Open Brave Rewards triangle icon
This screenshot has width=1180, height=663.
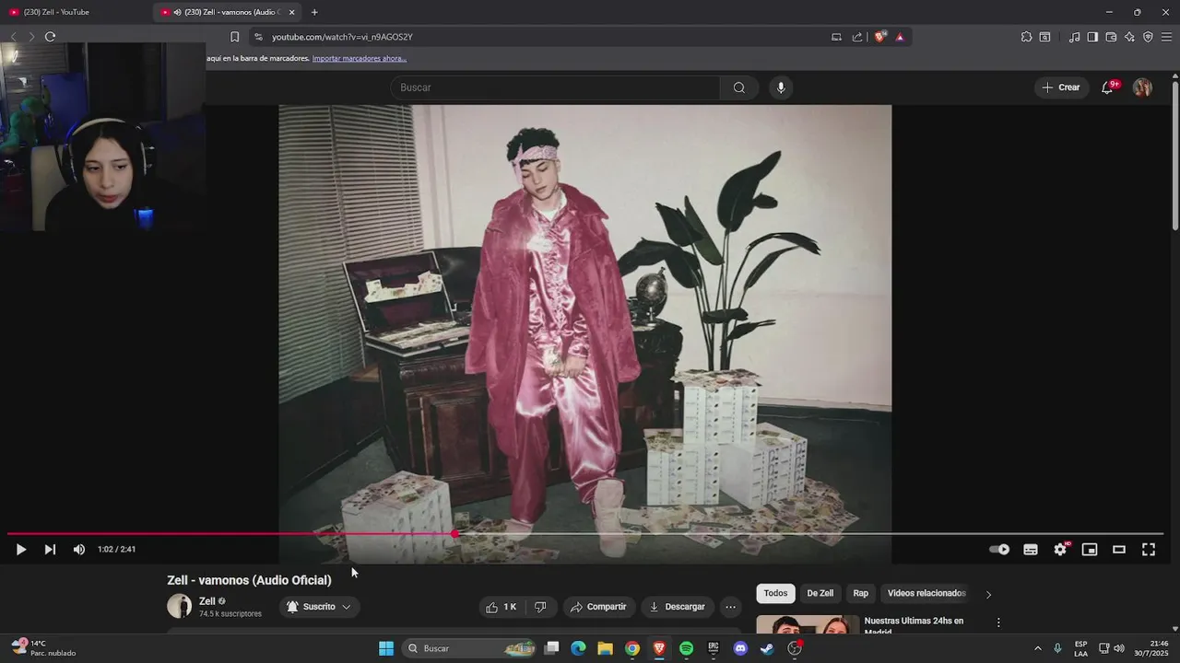click(x=900, y=37)
